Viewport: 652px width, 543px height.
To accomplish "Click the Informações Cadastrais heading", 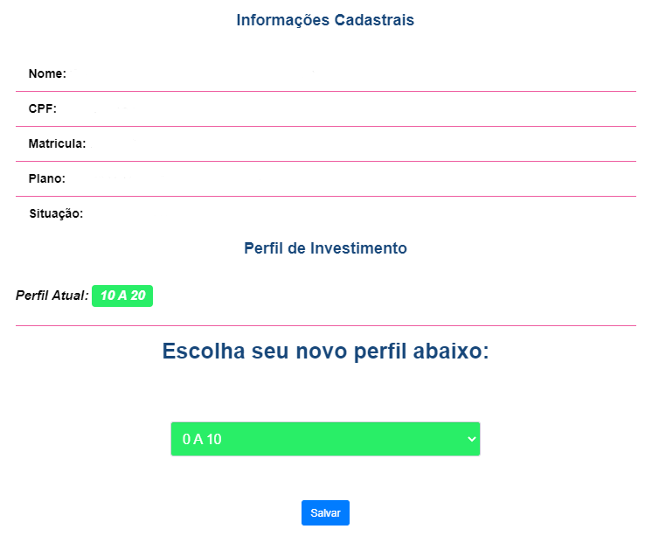I will (x=325, y=20).
